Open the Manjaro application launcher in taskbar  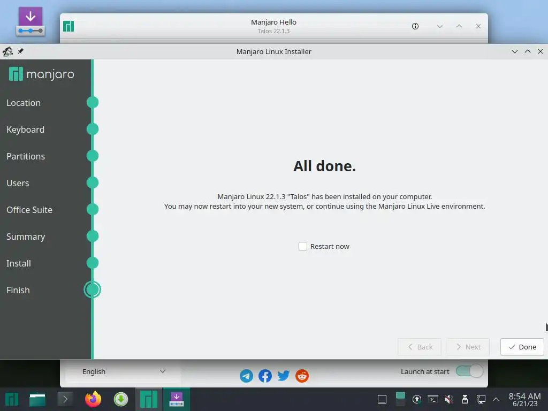click(x=12, y=399)
